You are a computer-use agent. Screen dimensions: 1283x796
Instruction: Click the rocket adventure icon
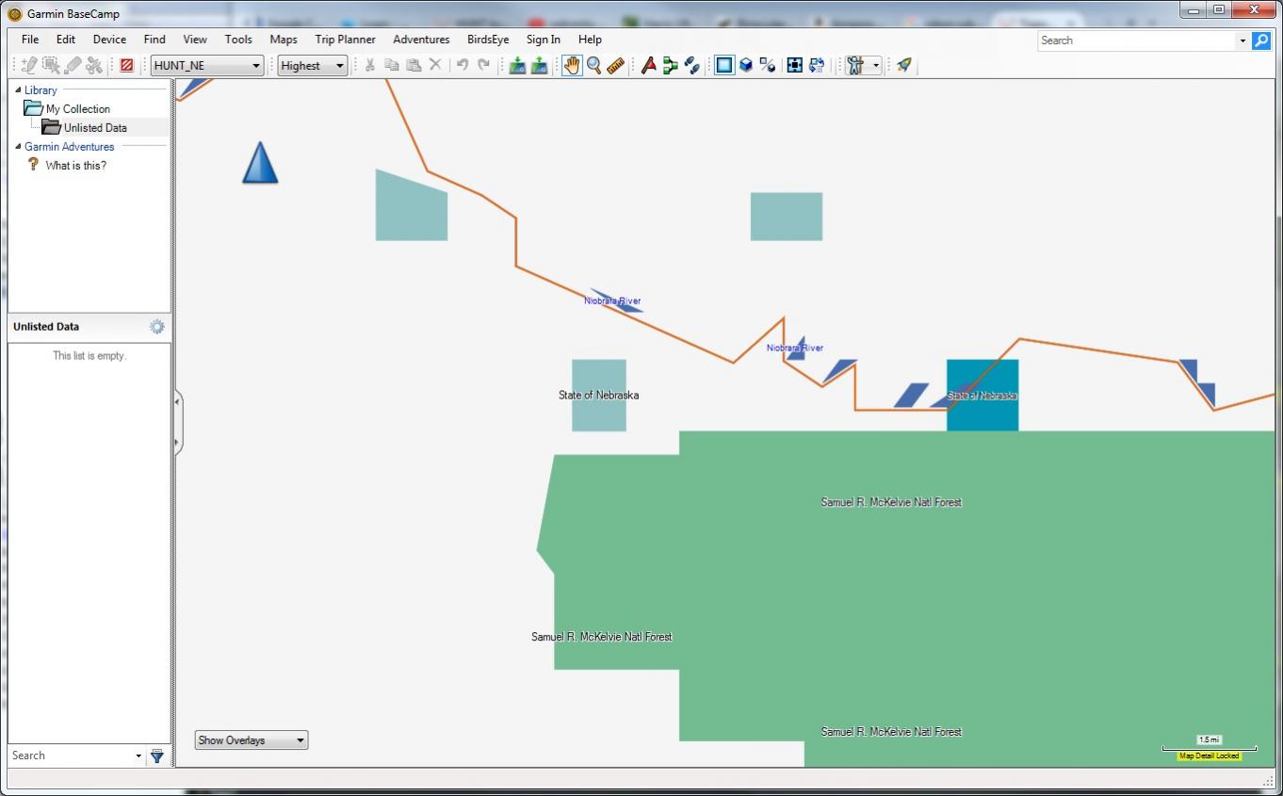click(x=904, y=65)
